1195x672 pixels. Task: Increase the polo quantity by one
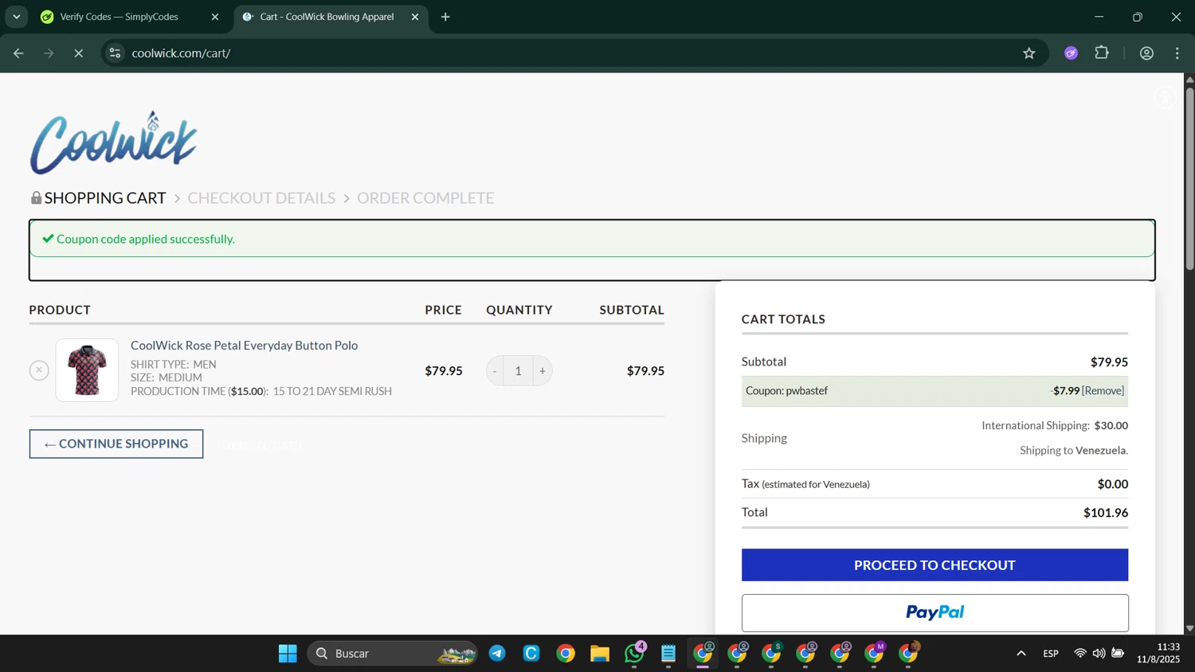click(x=543, y=371)
